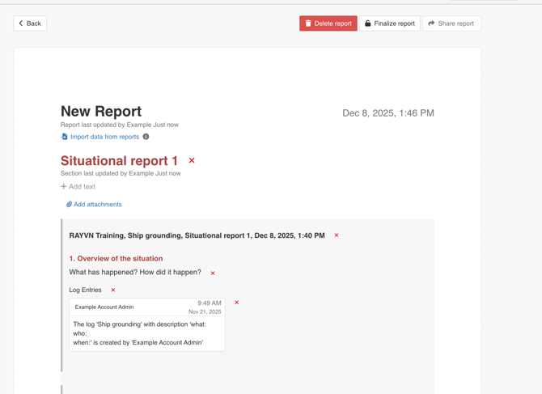Delete the 'What has happened?' question
The width and height of the screenshot is (542, 394).
coord(213,273)
